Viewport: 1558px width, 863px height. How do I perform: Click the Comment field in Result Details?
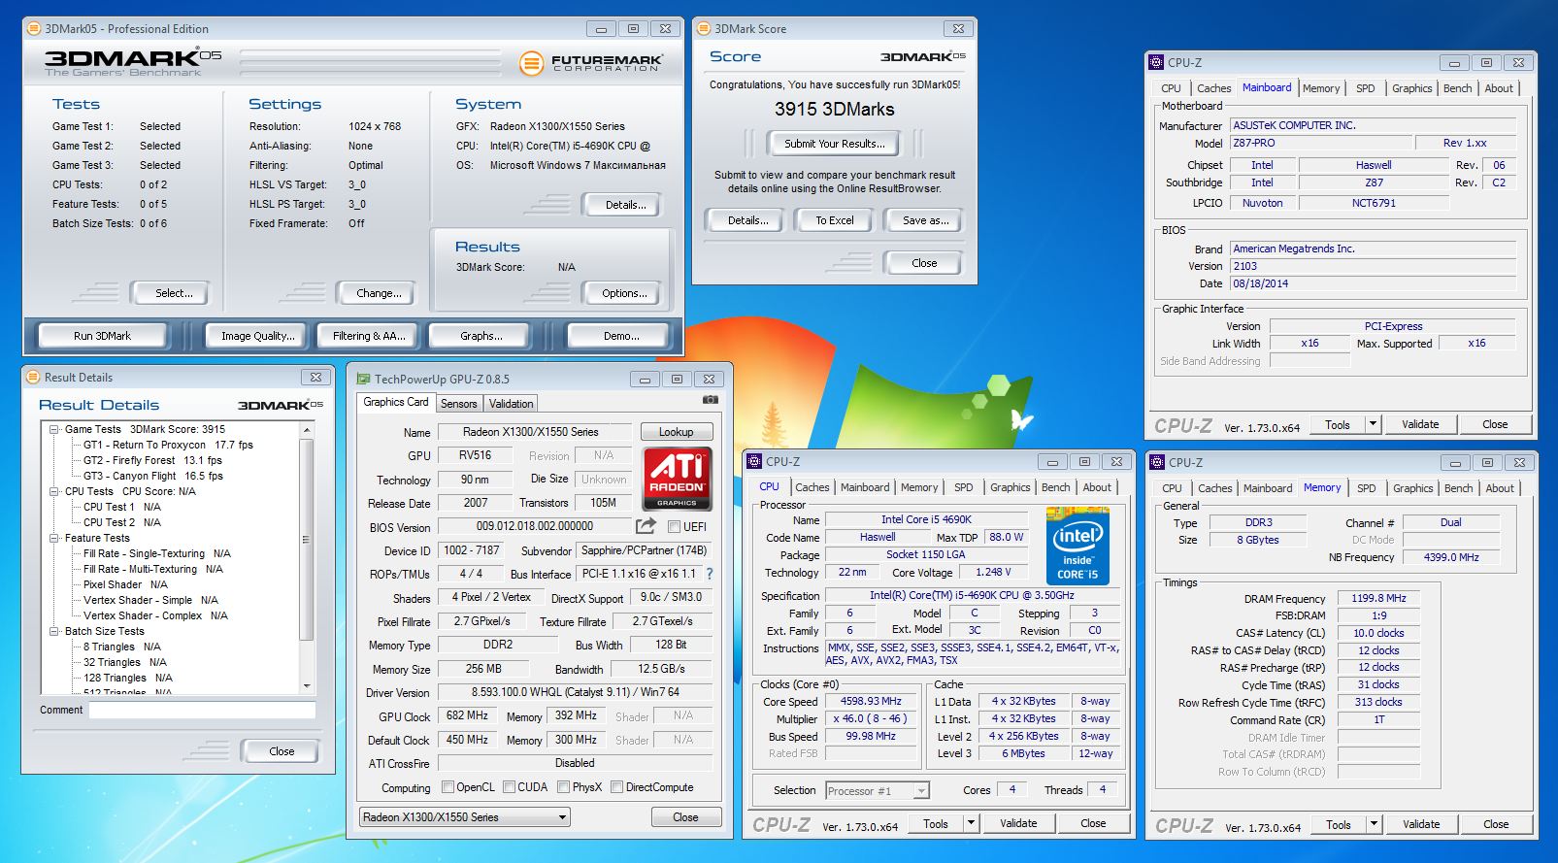(202, 710)
